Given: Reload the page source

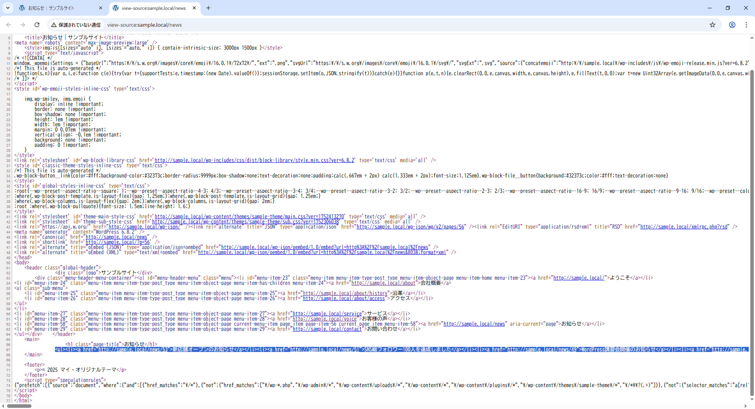Looking at the screenshot, I should pos(37,25).
